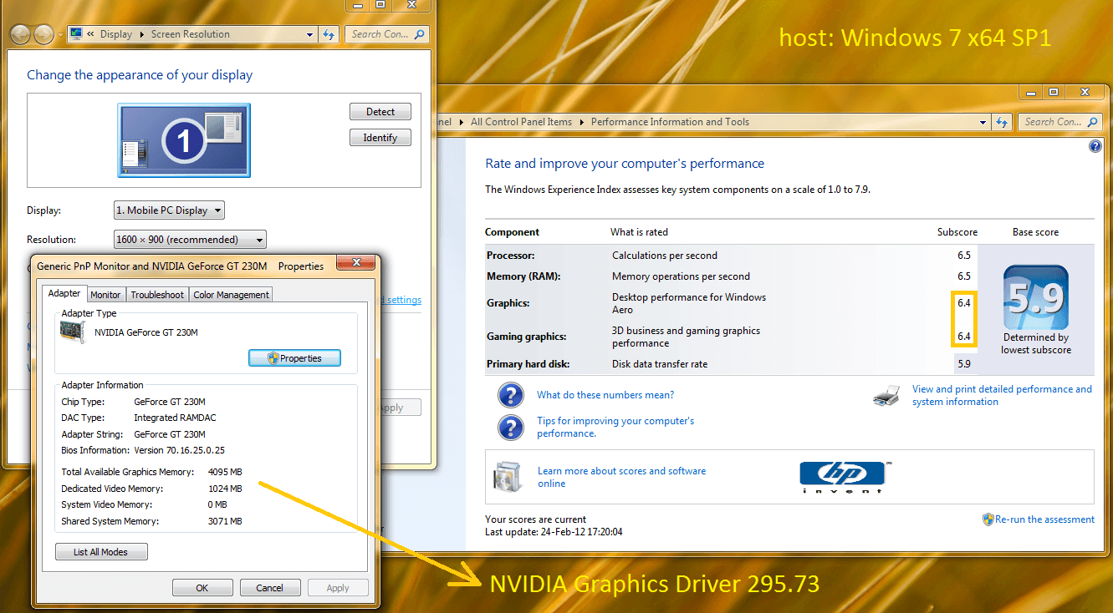Click the Performance window search field

[1059, 122]
